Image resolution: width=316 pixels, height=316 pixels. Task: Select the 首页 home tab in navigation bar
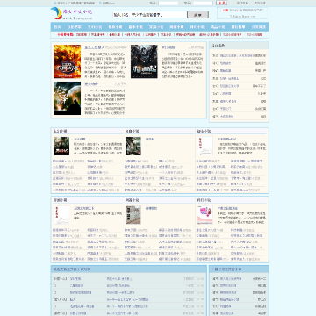[x=57, y=27]
